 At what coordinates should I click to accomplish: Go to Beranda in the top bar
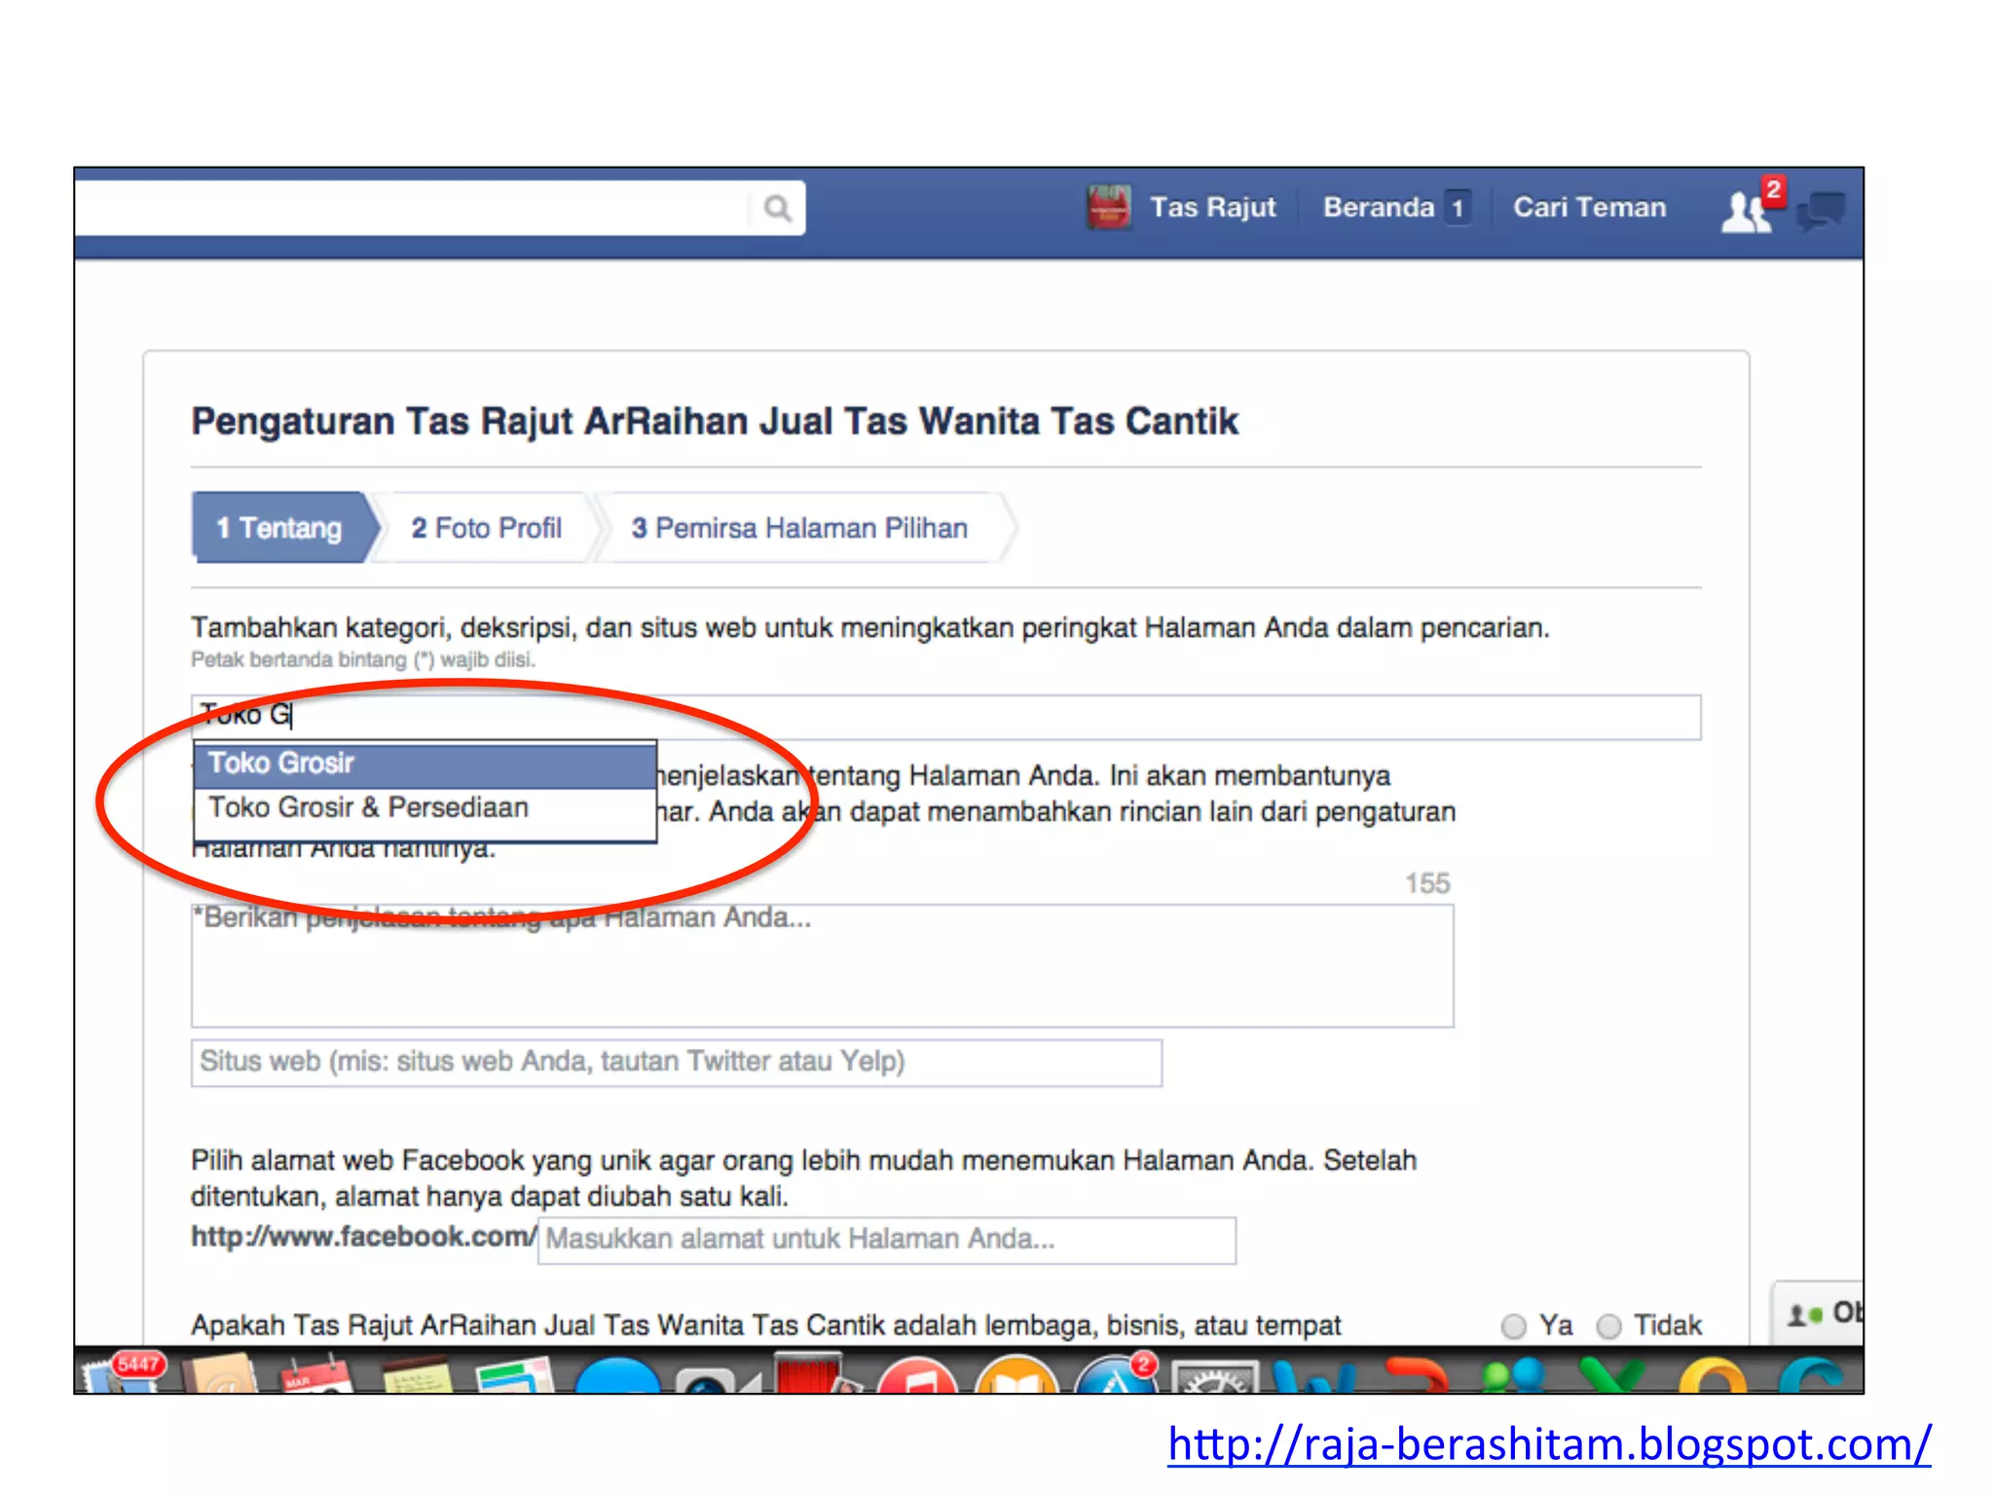(1378, 207)
